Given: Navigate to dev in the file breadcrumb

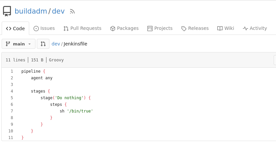Looking at the screenshot, I should coord(56,44).
